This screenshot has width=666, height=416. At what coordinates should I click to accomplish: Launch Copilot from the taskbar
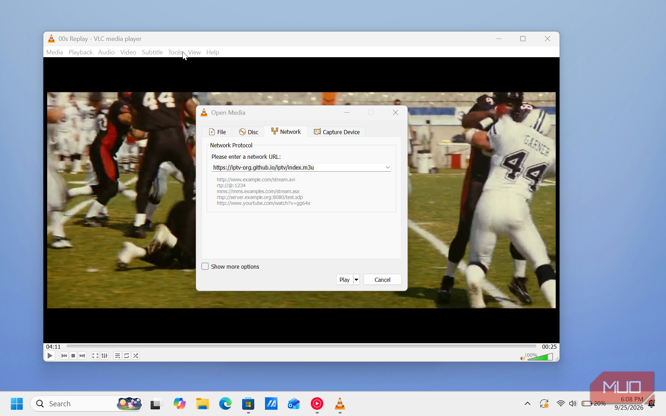(179, 404)
